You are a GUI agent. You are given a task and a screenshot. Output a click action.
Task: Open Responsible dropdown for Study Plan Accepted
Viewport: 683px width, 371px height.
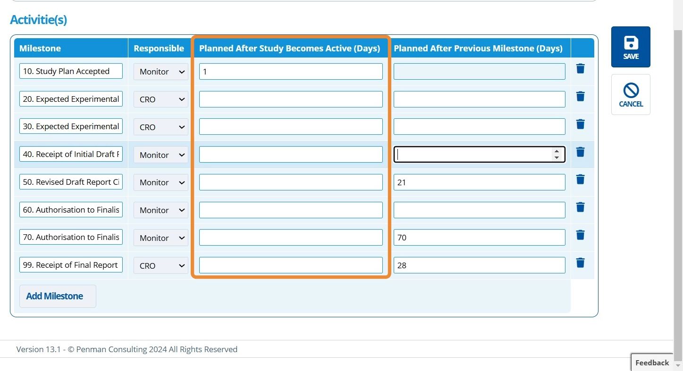[161, 72]
